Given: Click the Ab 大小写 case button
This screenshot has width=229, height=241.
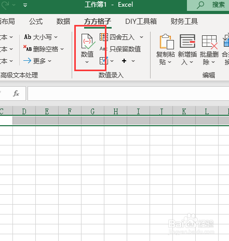Looking at the screenshot, I should (38, 37).
